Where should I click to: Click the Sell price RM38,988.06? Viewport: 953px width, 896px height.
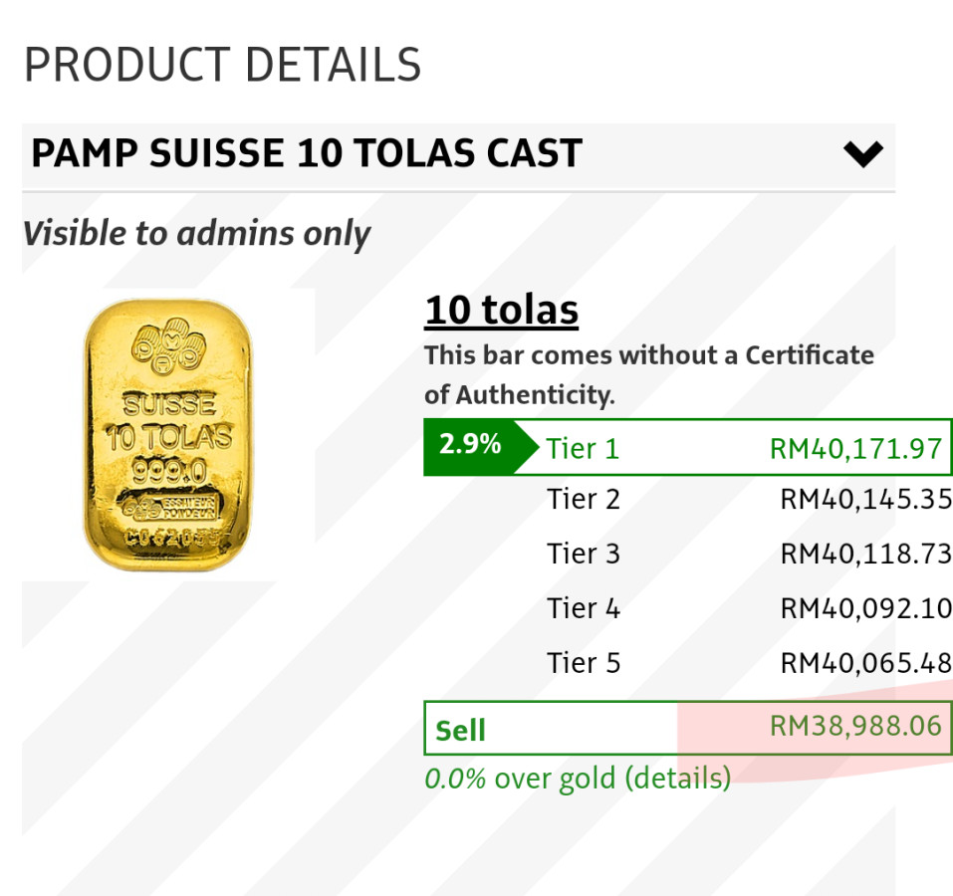pyautogui.click(x=855, y=726)
